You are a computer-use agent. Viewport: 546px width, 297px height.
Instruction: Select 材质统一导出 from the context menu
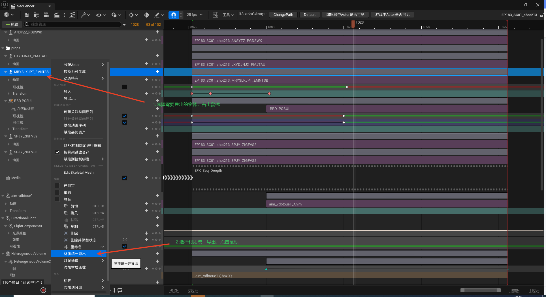tap(75, 254)
